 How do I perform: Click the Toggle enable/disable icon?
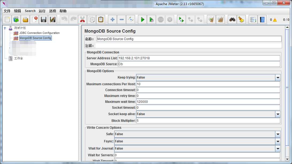click(131, 19)
